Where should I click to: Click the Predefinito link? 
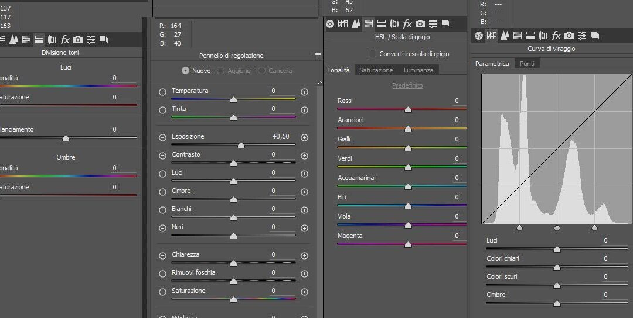coord(407,85)
